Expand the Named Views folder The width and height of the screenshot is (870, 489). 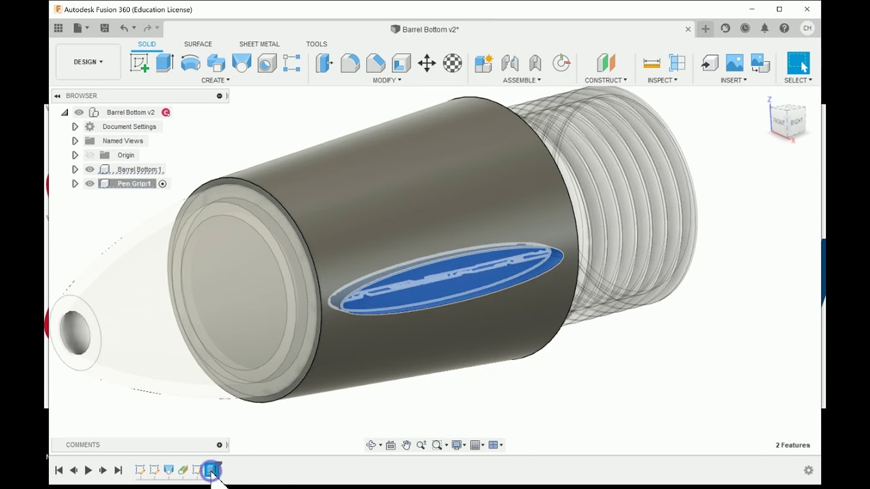click(x=75, y=141)
